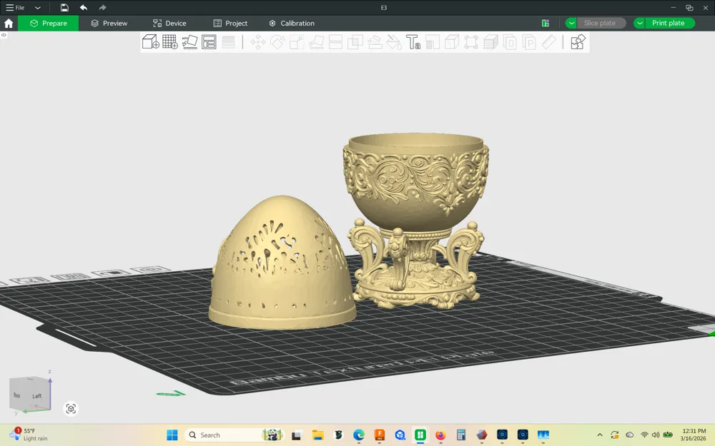715x446 pixels.
Task: Open Calculator from the taskbar
Action: tap(461, 435)
